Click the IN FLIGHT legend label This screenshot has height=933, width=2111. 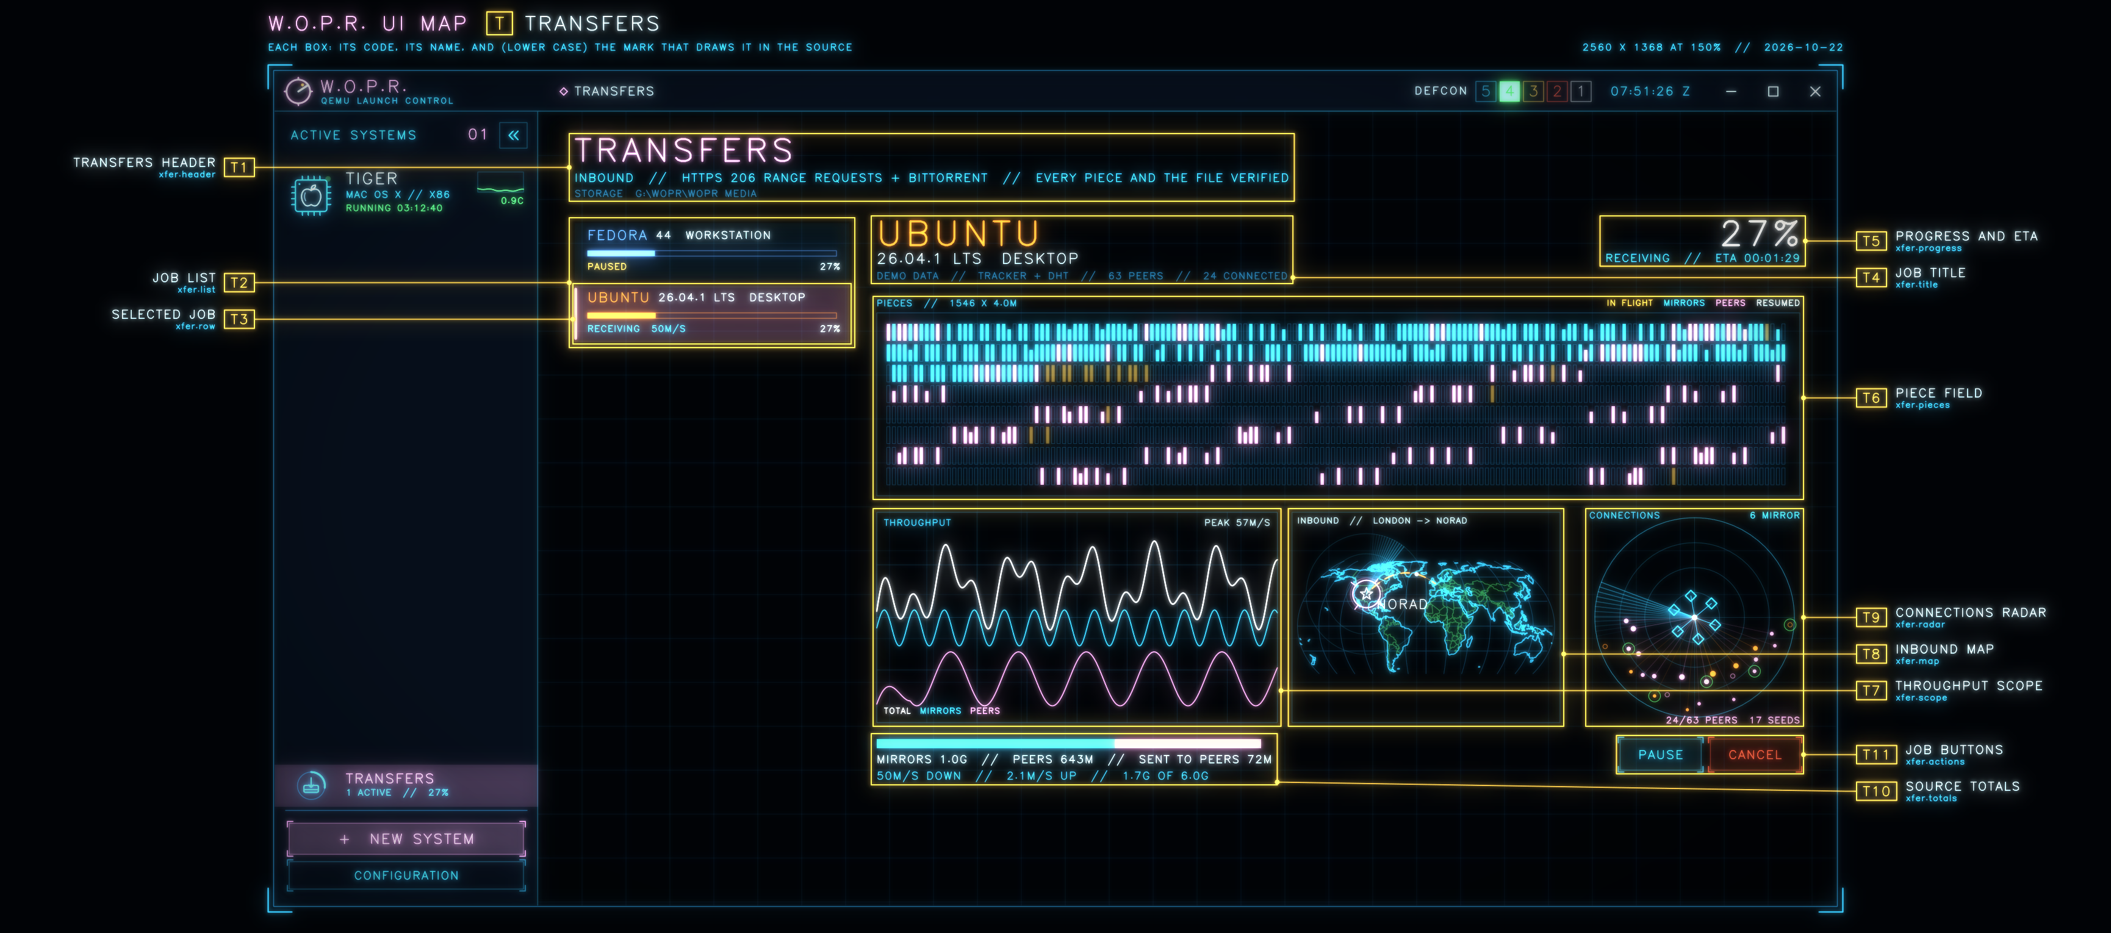[x=1629, y=303]
